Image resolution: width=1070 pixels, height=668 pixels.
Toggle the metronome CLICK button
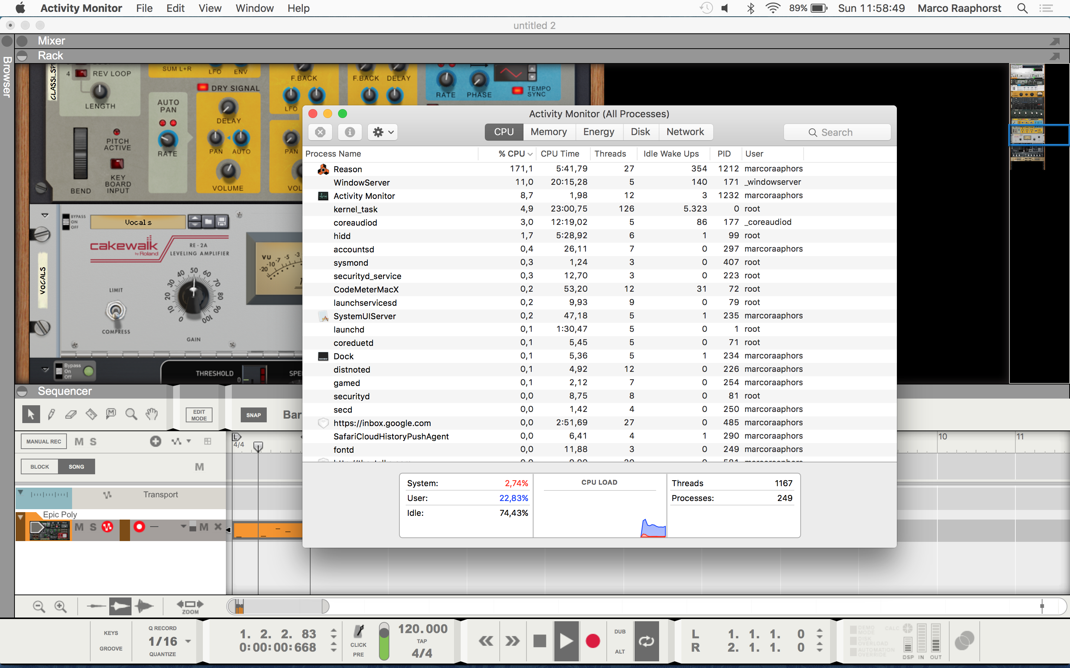point(359,636)
